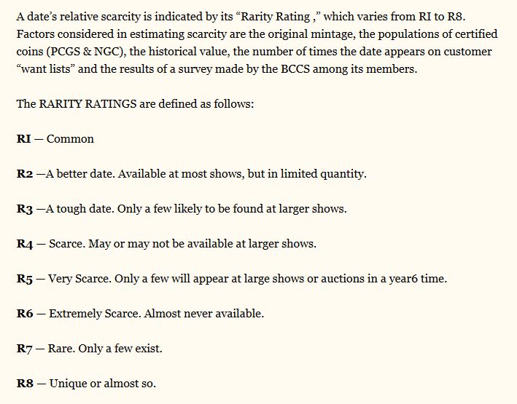The image size is (517, 404).
Task: Click the bold R5 rating label
Action: coord(25,279)
